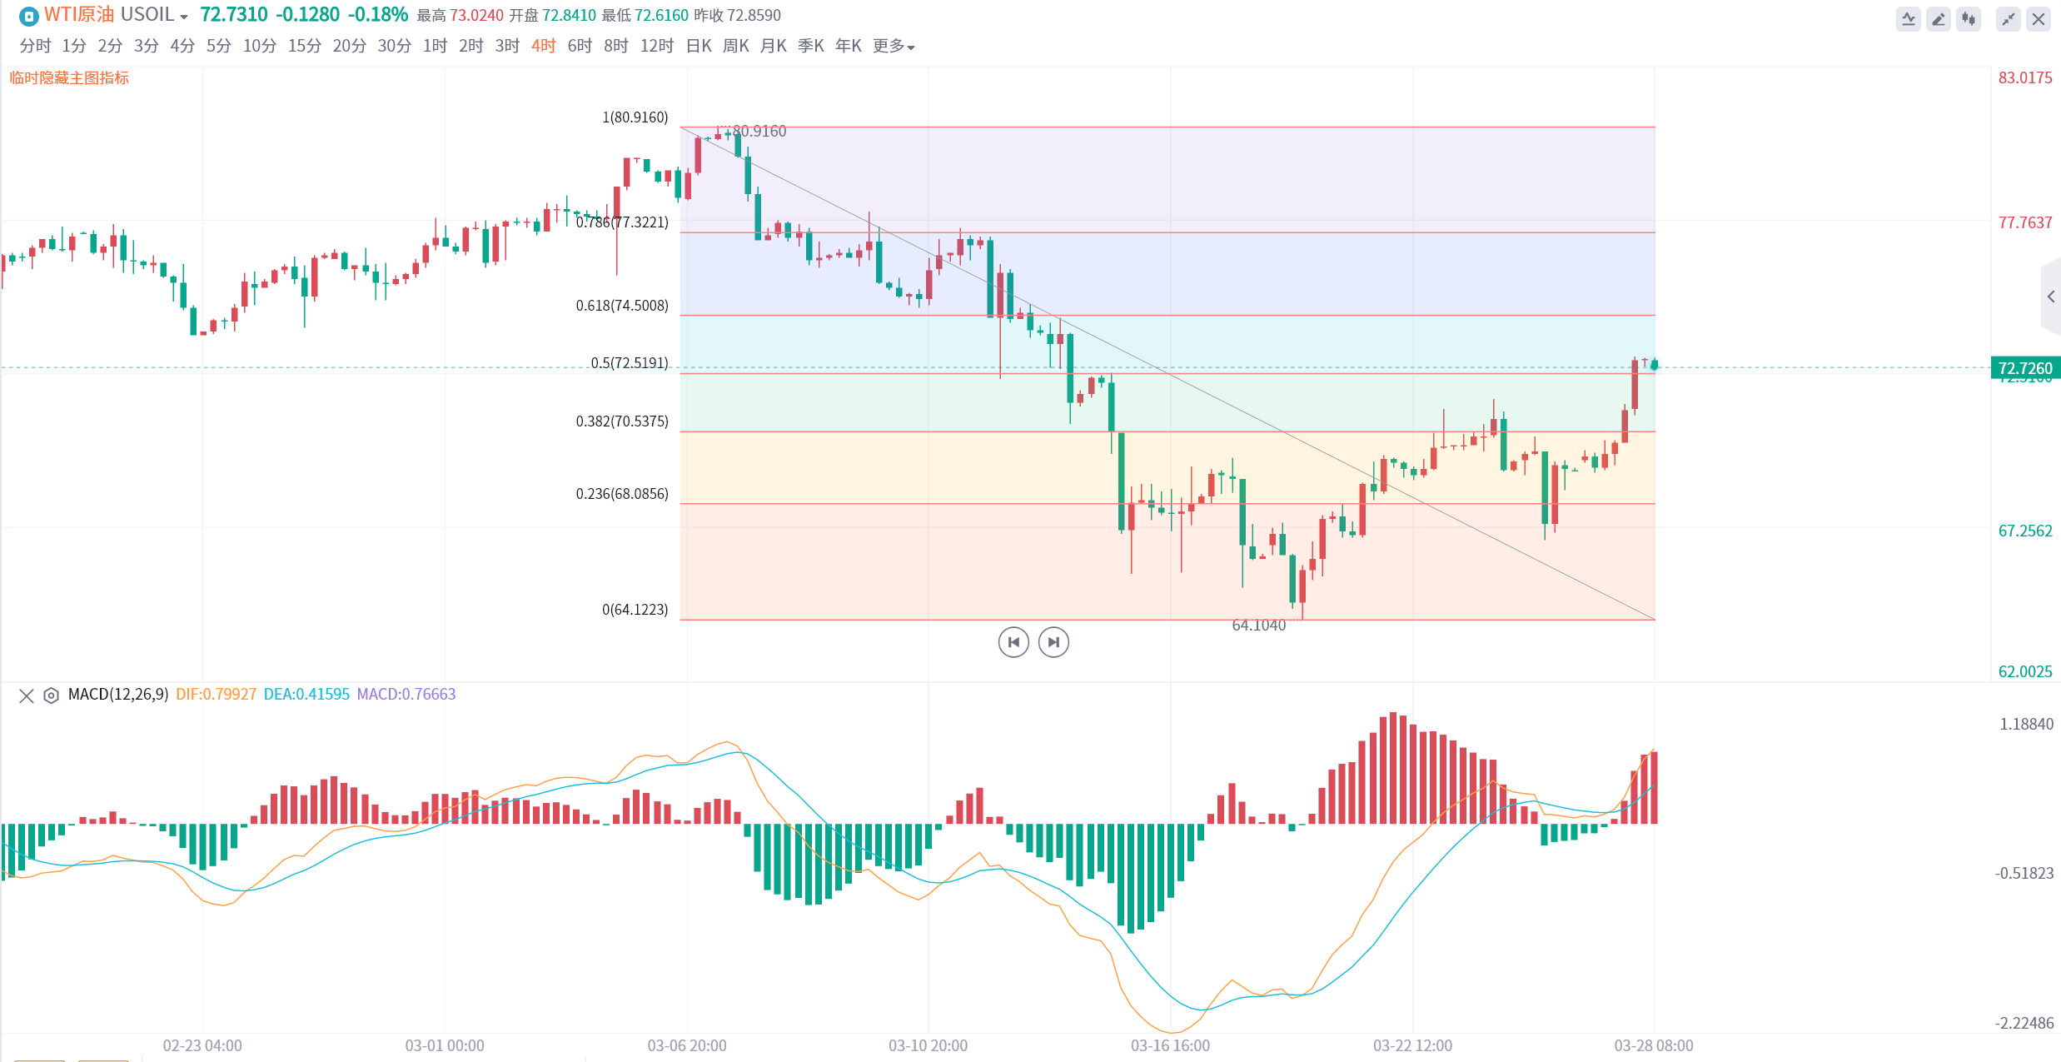Click the 0.618(74.5008) Fibonacci level label
This screenshot has width=2061, height=1062.
tap(622, 306)
